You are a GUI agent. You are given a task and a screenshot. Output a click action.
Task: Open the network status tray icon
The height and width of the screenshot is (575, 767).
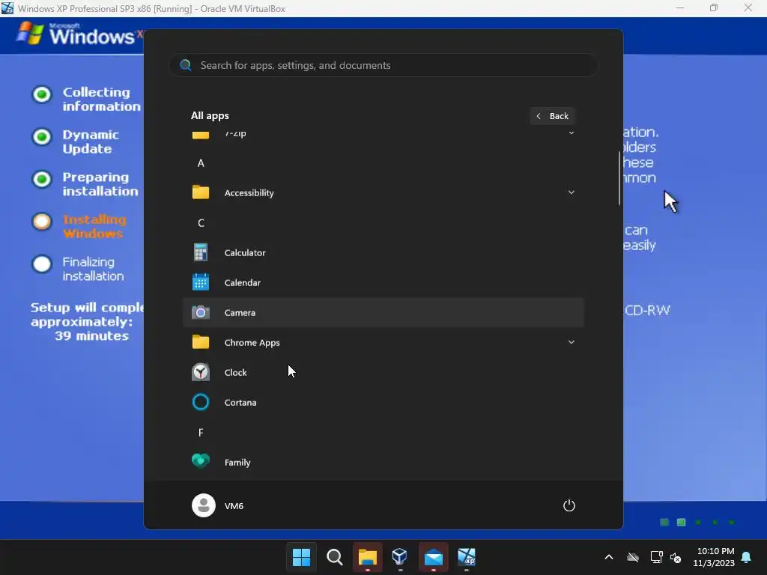656,557
